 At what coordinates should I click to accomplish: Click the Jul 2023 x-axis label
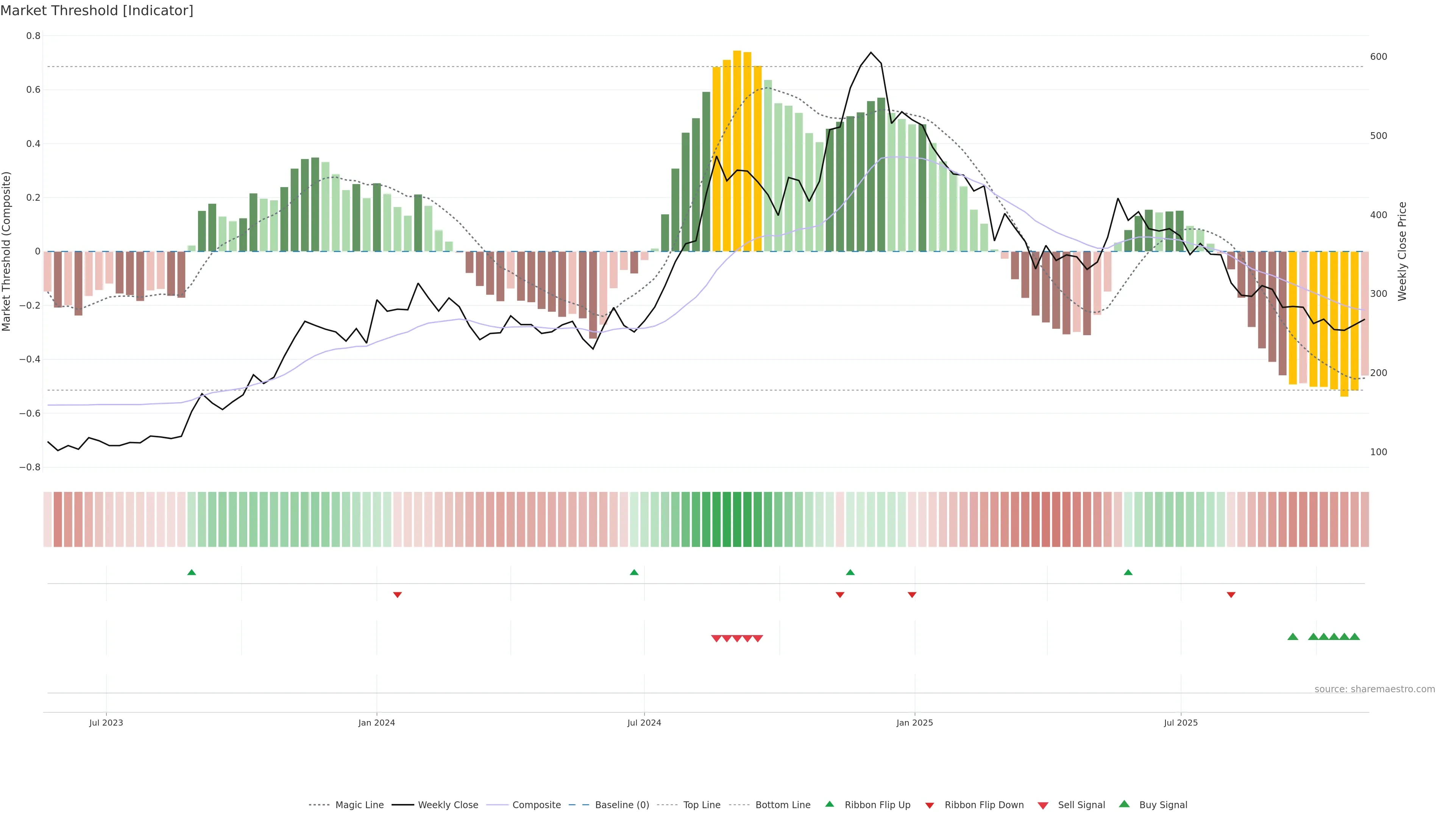point(106,723)
